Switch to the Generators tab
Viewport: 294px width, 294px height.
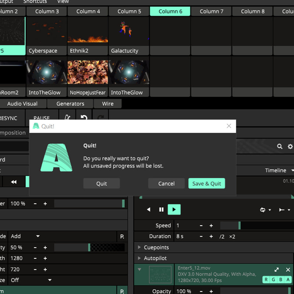(70, 104)
